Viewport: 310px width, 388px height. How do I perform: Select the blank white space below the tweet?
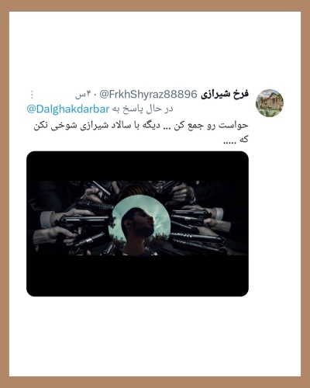(155, 336)
